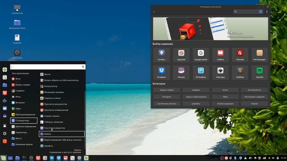Open the Аудио и видео category button
The height and width of the screenshot is (161, 287).
[167, 90]
